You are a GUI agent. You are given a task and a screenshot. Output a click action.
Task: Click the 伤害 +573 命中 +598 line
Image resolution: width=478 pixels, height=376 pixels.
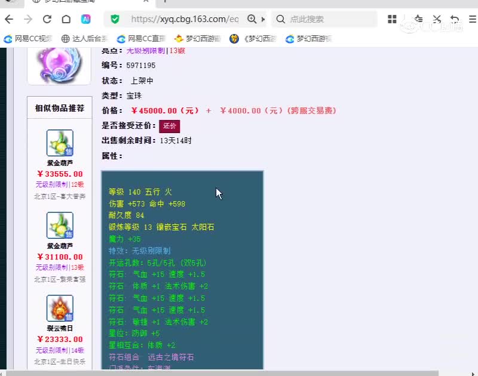tap(147, 204)
